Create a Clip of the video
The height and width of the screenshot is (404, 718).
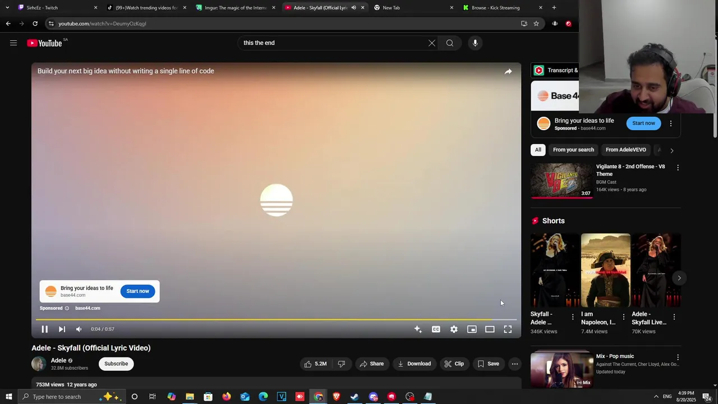point(454,364)
